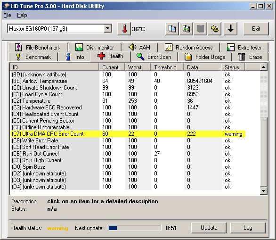The height and width of the screenshot is (240, 276).
Task: Click the Error Scan magnifier icon
Action: click(x=140, y=57)
